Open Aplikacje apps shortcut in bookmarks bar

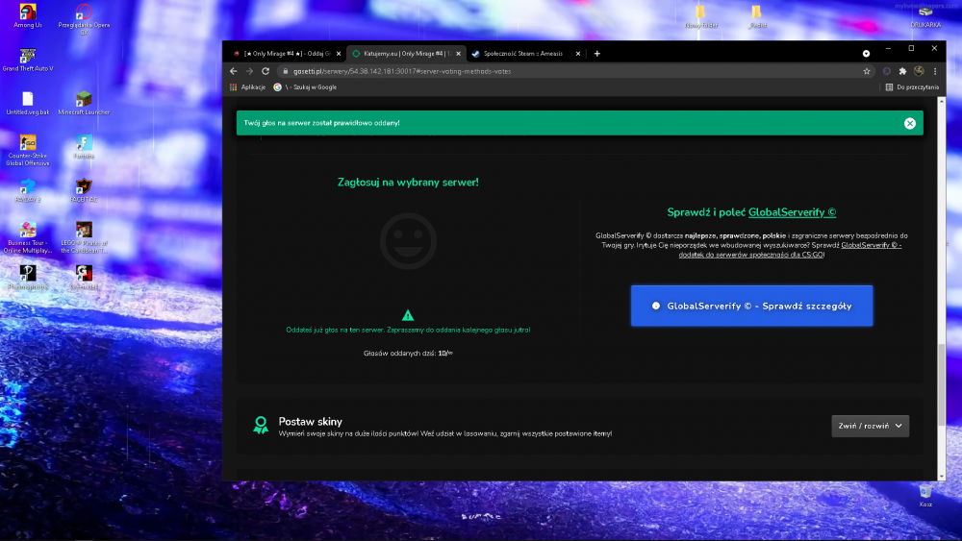pyautogui.click(x=247, y=87)
